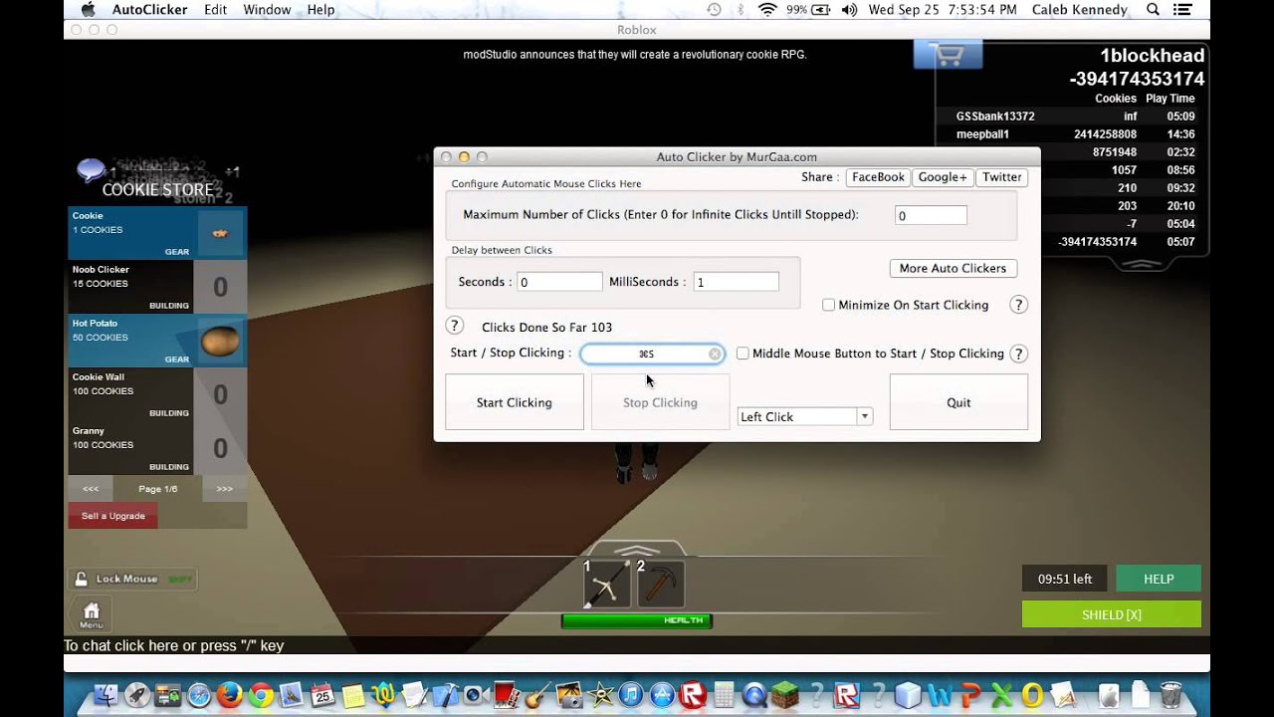Open More Auto Clickers

(953, 268)
